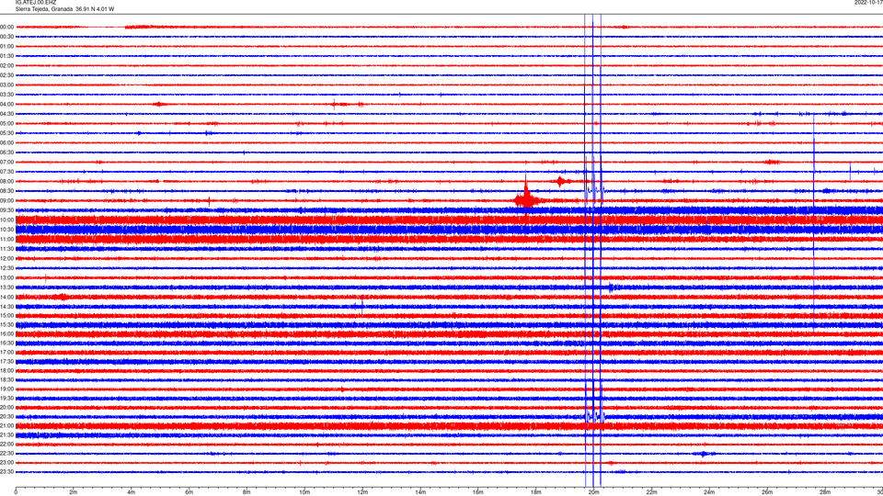Click the 12m tick label on time axis
883x496 pixels.
362,492
